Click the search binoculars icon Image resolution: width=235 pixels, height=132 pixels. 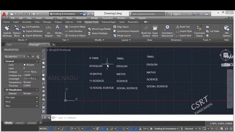pyautogui.click(x=167, y=14)
